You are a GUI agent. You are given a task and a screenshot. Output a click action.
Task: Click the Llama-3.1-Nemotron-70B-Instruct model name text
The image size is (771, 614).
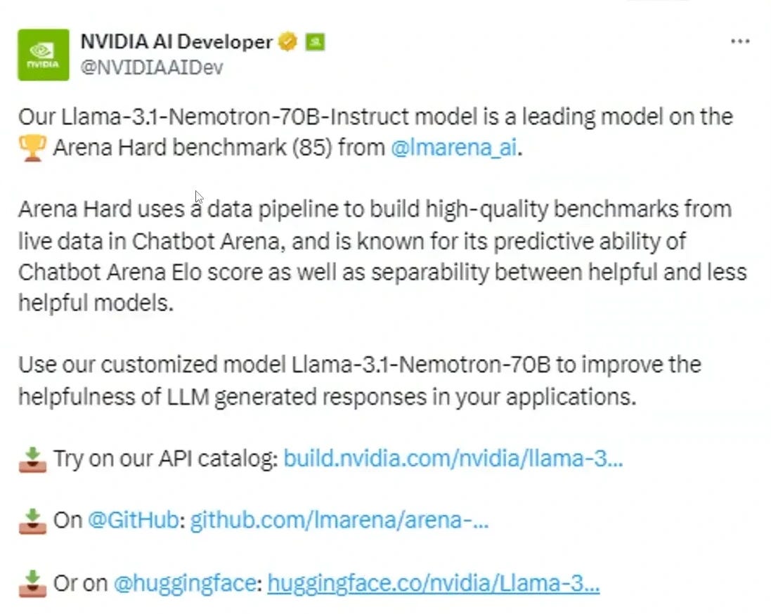coord(223,116)
